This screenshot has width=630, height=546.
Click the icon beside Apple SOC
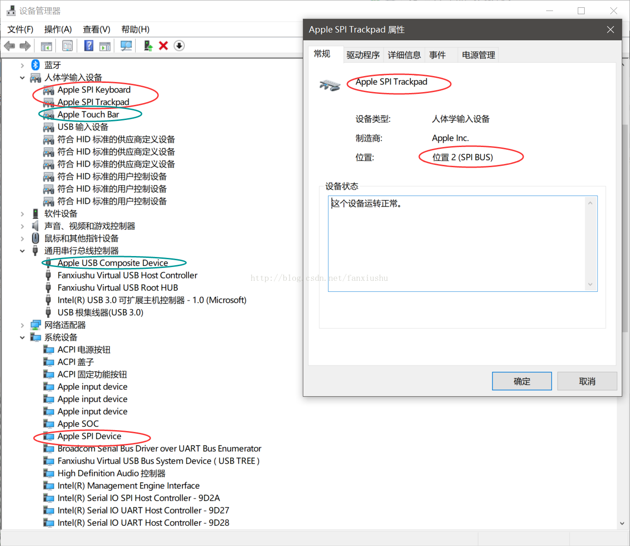point(49,424)
